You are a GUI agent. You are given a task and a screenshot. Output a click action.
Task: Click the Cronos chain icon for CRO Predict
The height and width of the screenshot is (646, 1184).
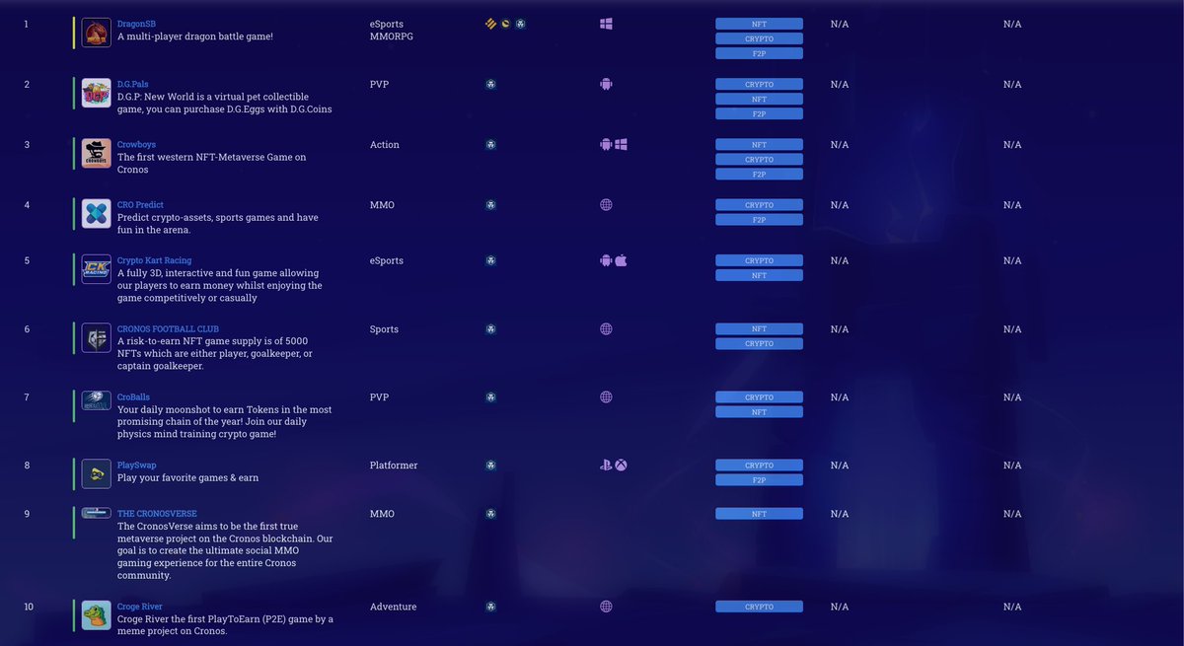(490, 204)
